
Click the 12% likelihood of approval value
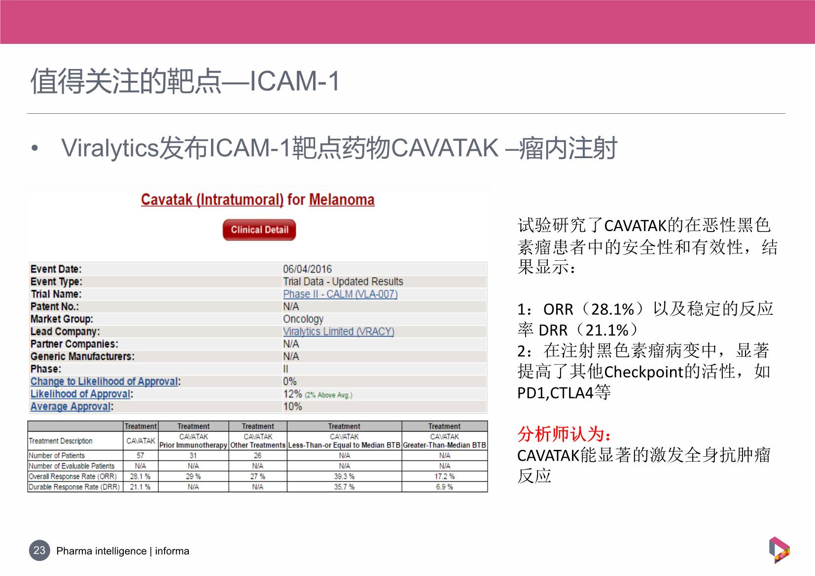pos(292,394)
